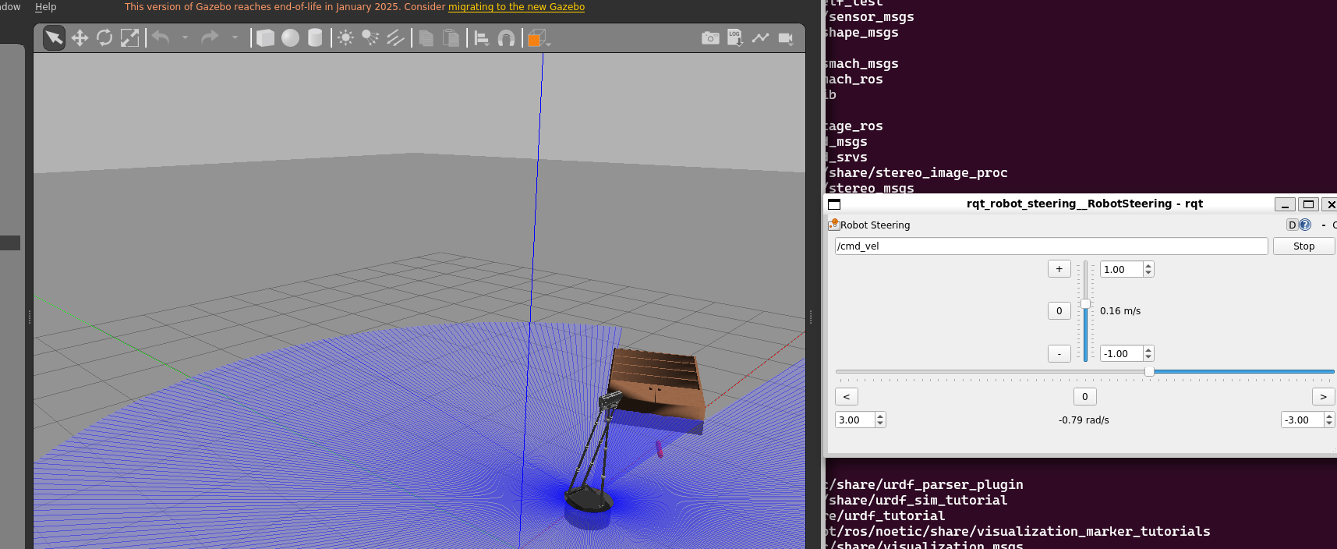
Task: Open the align tool
Action: [482, 37]
